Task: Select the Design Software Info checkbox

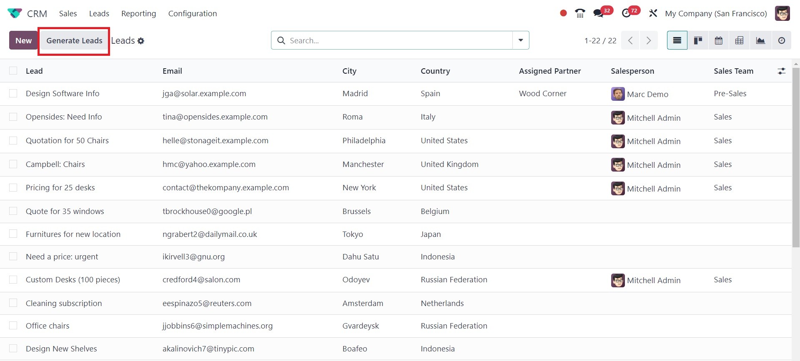Action: point(13,94)
